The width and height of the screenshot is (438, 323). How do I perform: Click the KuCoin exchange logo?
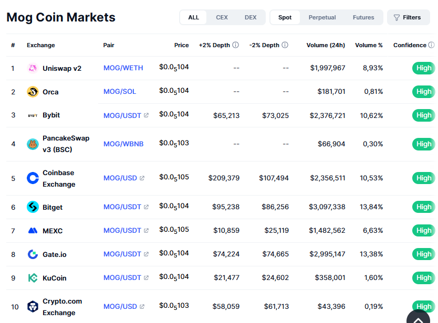(x=33, y=278)
